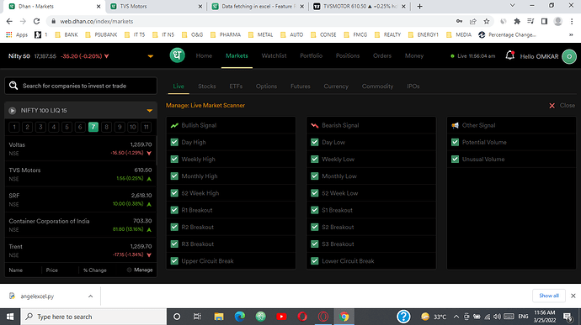Expand the NIFTY 100 LIQ 15 dropdown
This screenshot has height=325, width=581.
(x=150, y=111)
